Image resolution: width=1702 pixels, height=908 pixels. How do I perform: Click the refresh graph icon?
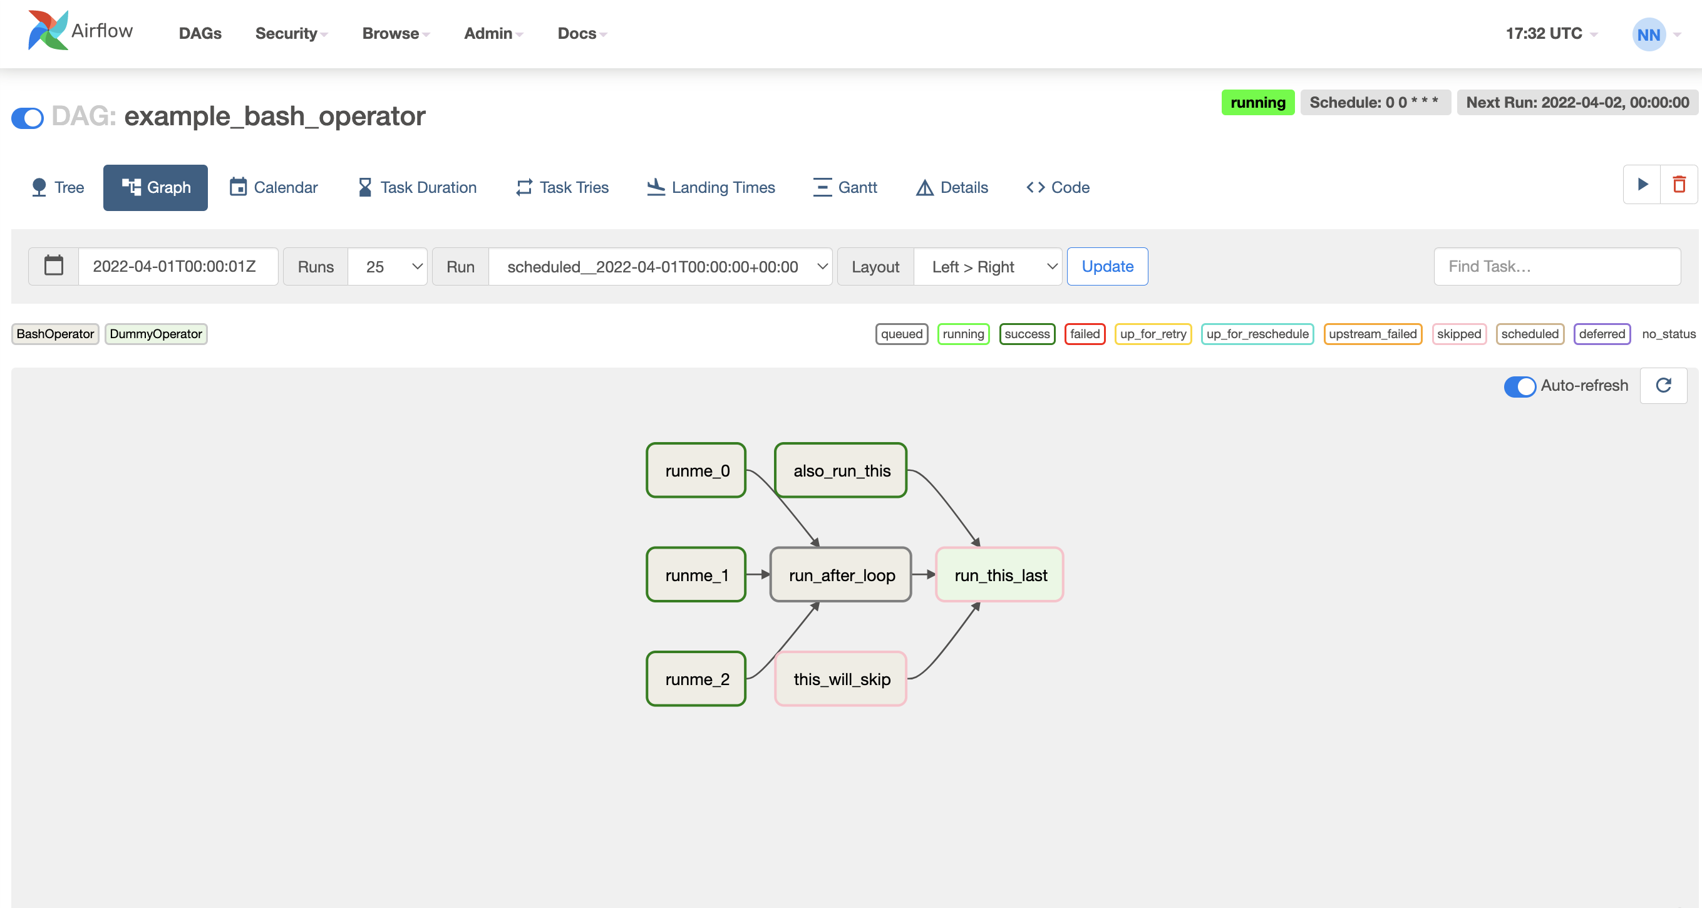click(1663, 385)
